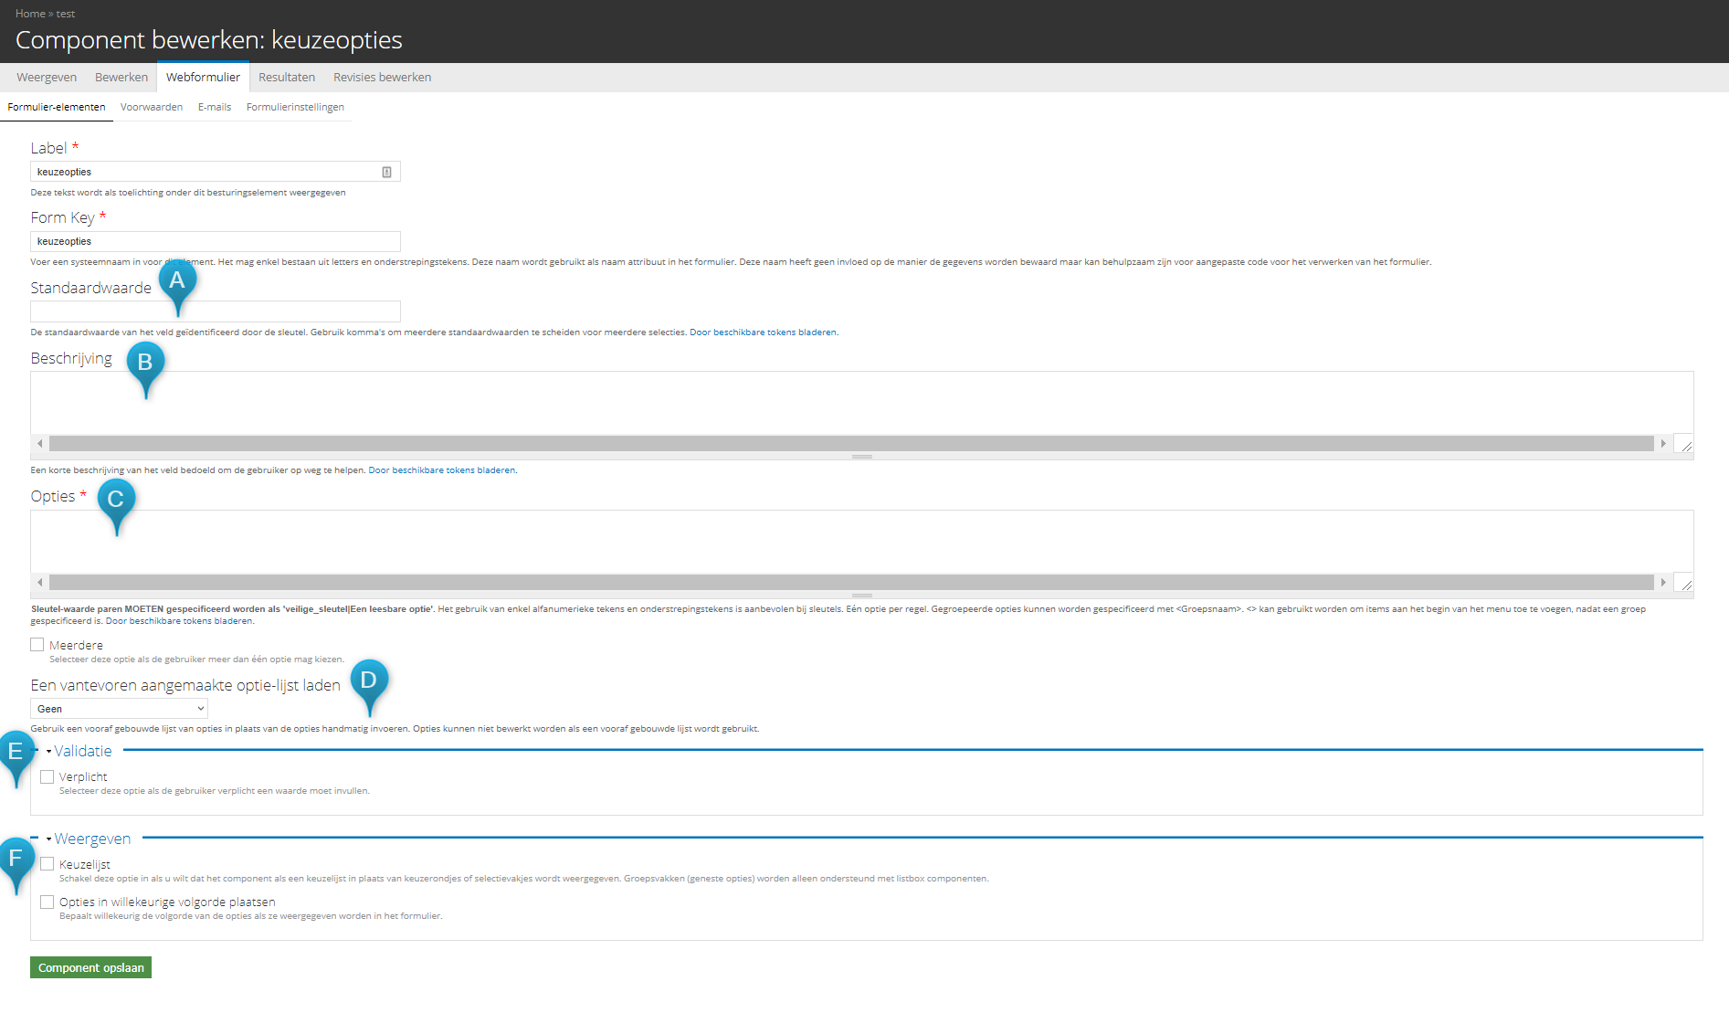Click the right scroll arrow under Beschrijving
Screen dimensions: 1729x1013
click(1663, 444)
